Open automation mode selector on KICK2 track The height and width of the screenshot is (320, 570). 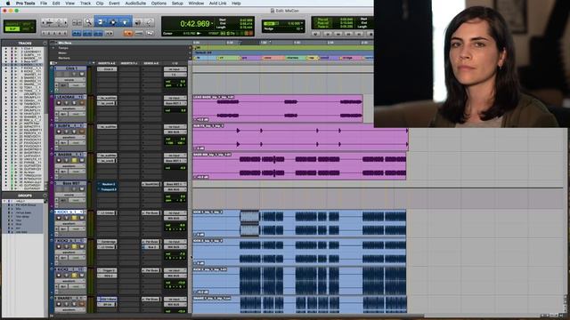77,258
